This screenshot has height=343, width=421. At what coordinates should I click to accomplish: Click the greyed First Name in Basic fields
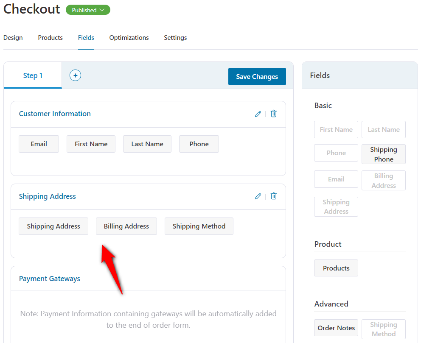click(x=336, y=130)
